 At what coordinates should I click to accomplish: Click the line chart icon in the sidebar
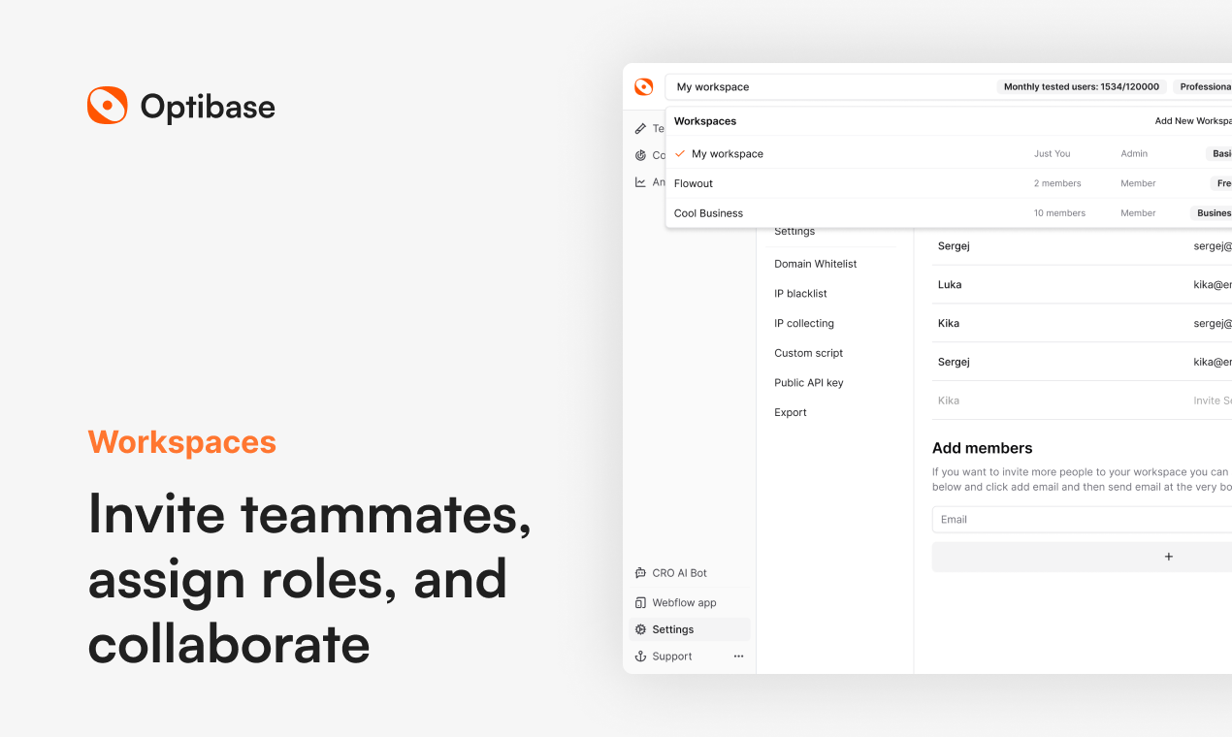[x=640, y=181]
